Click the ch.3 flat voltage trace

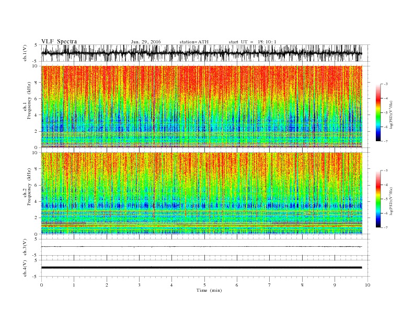201,247
